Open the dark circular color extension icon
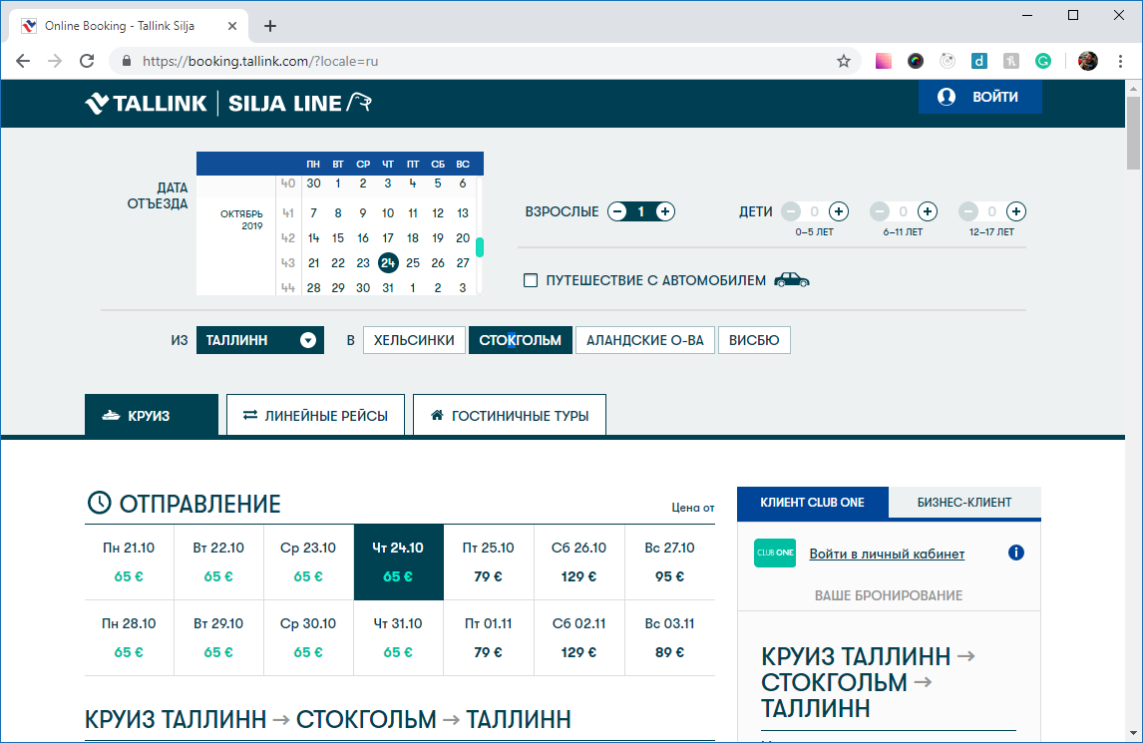1143x743 pixels. [x=916, y=61]
